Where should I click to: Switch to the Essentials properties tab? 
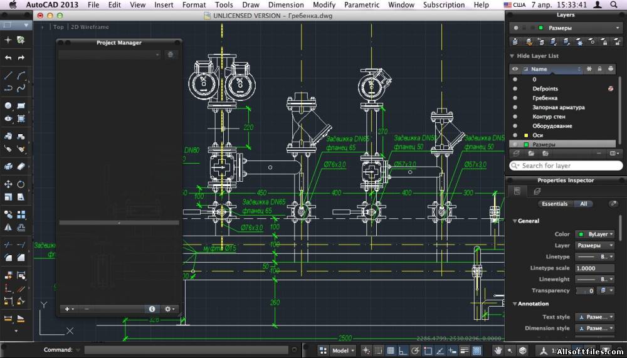[555, 204]
